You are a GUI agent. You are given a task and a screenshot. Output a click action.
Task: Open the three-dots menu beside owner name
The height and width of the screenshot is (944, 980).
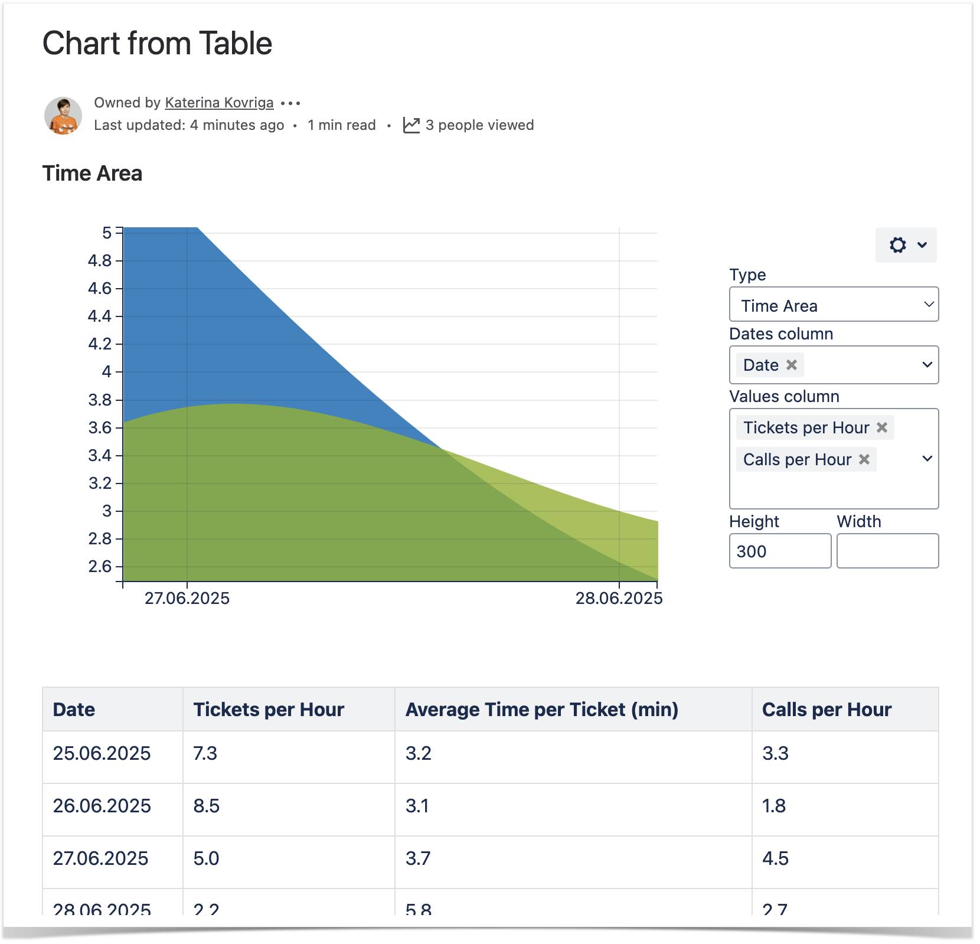[290, 103]
